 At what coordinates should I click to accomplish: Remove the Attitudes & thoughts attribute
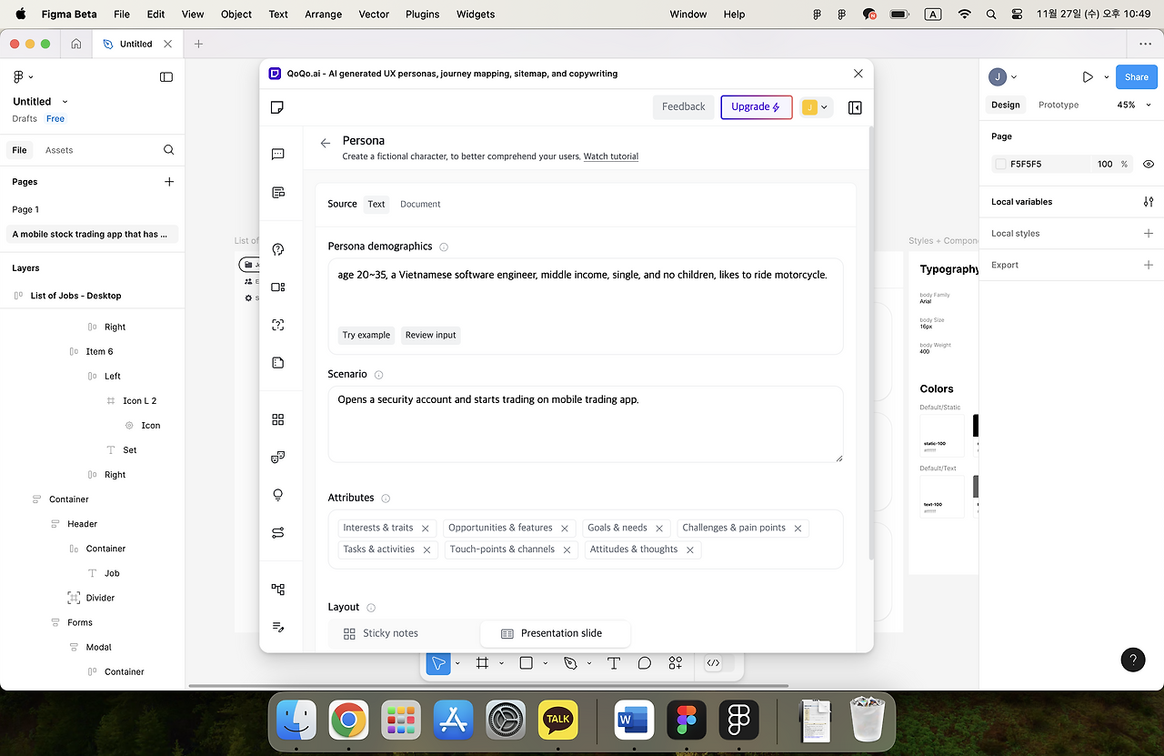(x=690, y=550)
